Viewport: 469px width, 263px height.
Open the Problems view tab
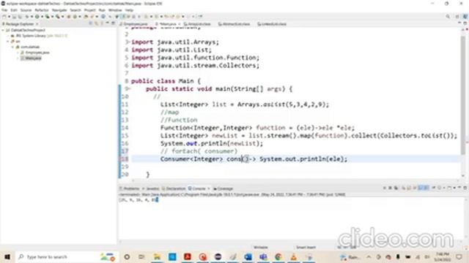[x=130, y=188]
